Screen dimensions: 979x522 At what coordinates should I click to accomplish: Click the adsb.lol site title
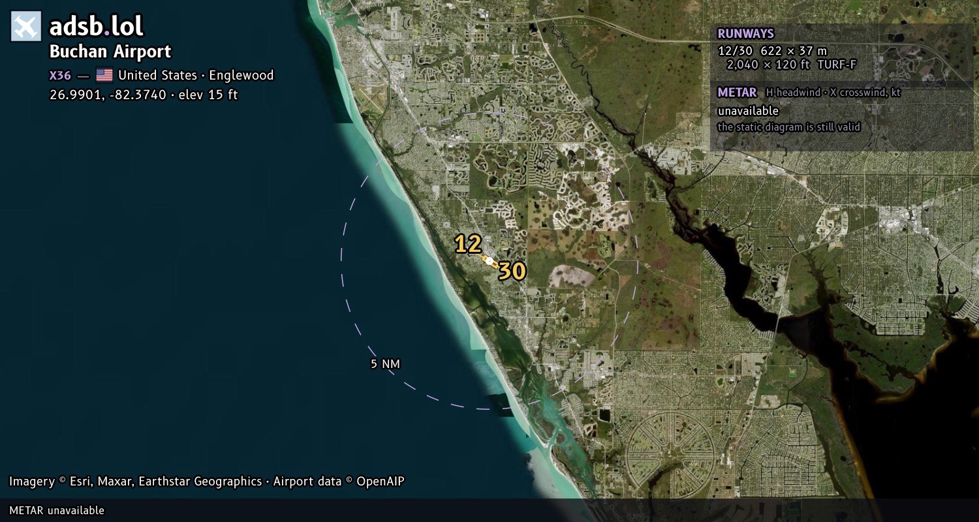97,26
